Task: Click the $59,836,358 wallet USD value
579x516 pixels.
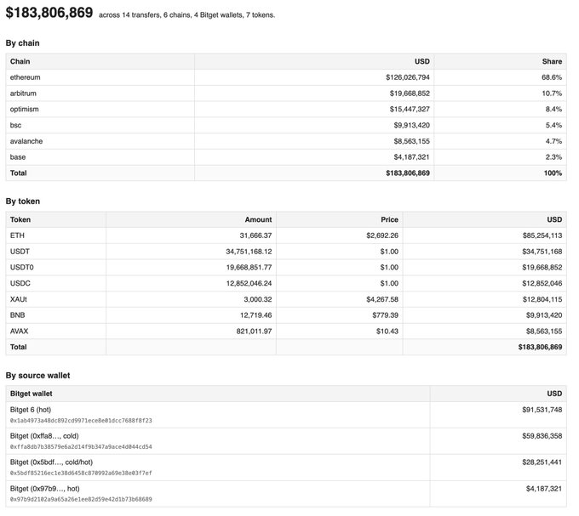Action: pos(542,436)
